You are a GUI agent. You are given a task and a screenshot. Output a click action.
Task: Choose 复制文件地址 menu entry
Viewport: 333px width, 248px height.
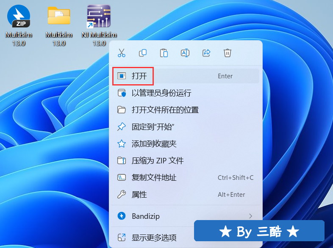[186, 178]
